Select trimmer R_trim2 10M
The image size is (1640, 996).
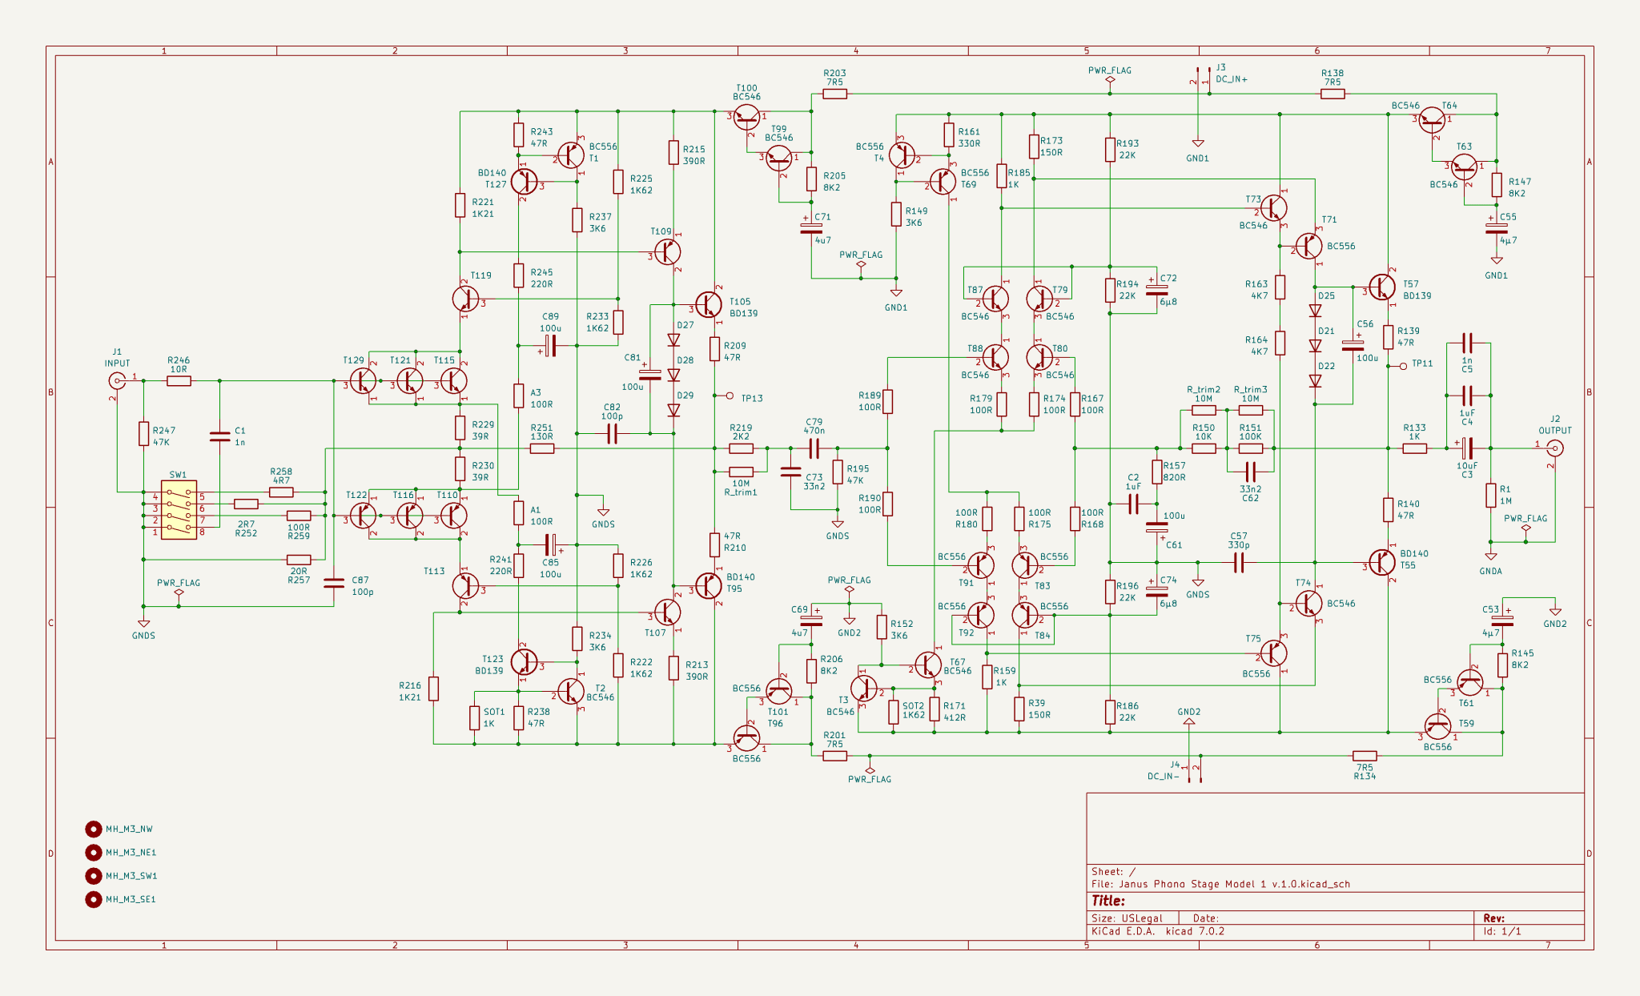pos(1204,410)
